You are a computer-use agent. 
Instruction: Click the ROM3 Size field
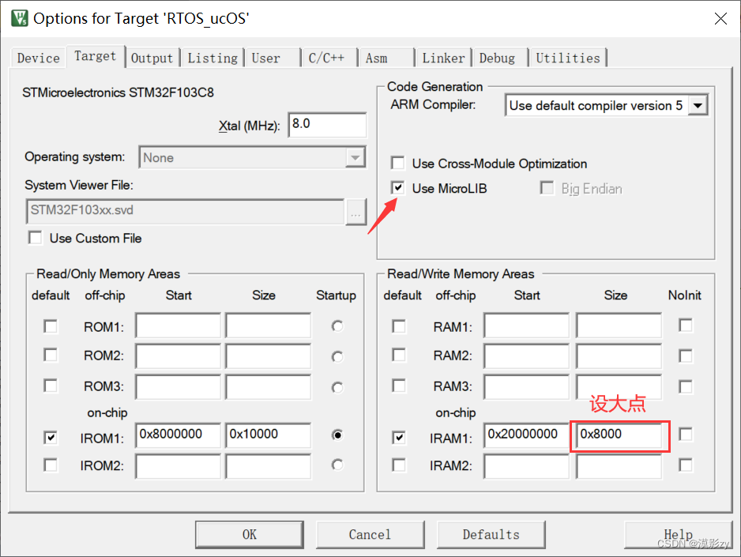pyautogui.click(x=268, y=386)
